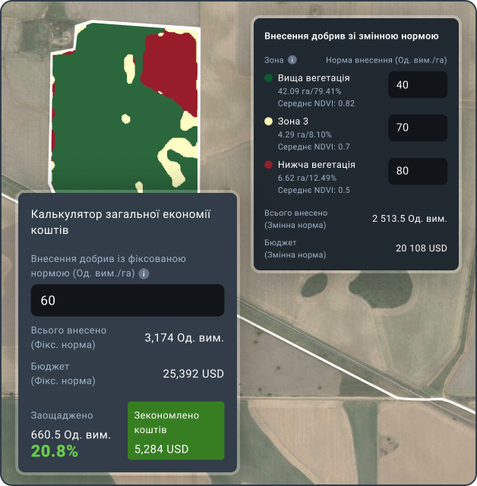Click the info icon next to Зона
477x486 pixels.
tap(292, 60)
